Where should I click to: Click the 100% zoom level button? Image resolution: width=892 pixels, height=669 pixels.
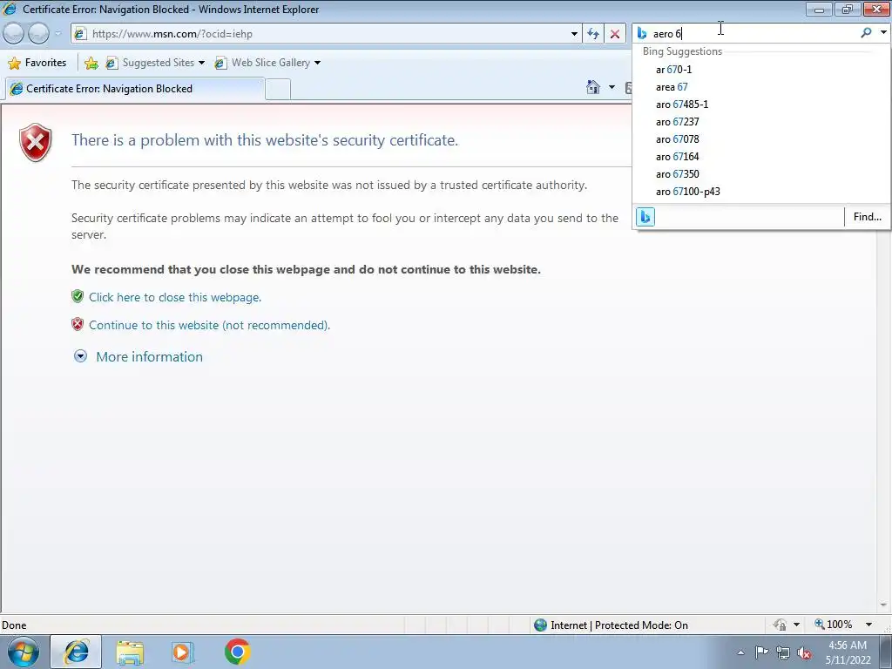[x=834, y=625]
